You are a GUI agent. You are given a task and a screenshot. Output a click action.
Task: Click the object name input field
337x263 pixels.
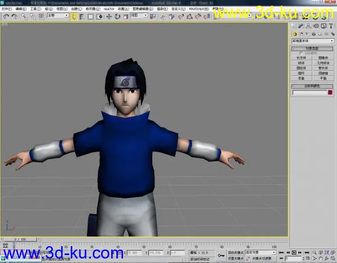[309, 93]
